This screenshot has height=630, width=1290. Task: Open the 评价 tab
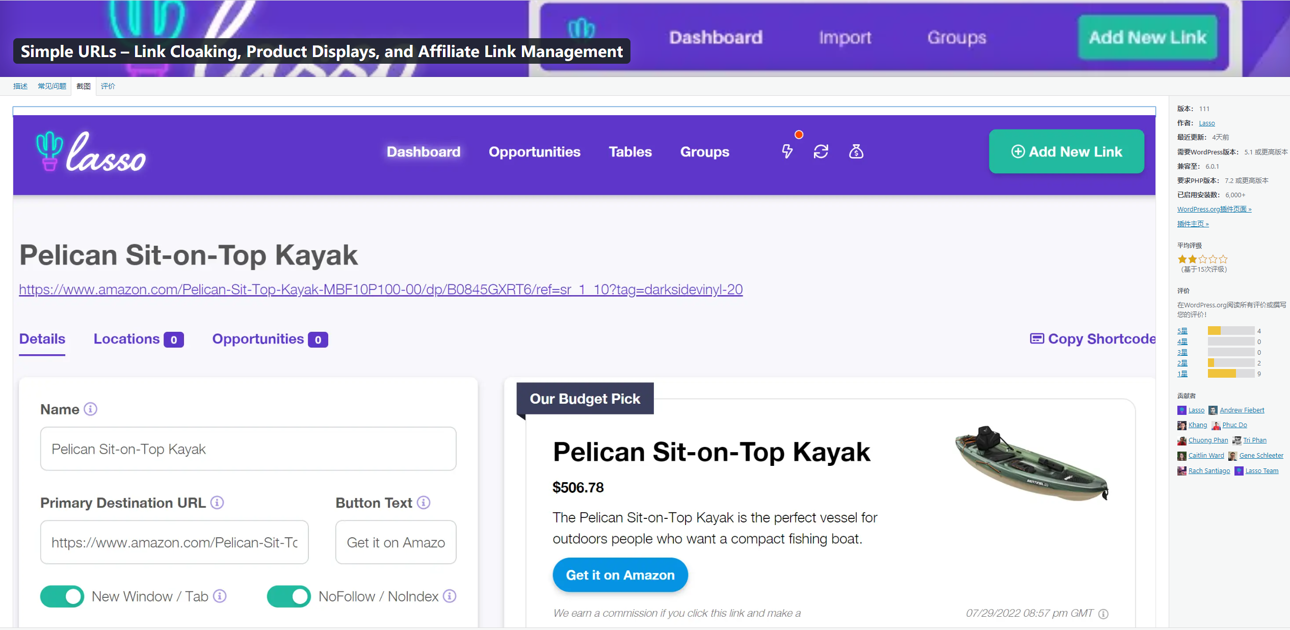point(108,86)
